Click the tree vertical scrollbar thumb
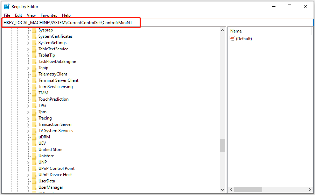Viewport: 315px width, 195px height. pyautogui.click(x=222, y=145)
